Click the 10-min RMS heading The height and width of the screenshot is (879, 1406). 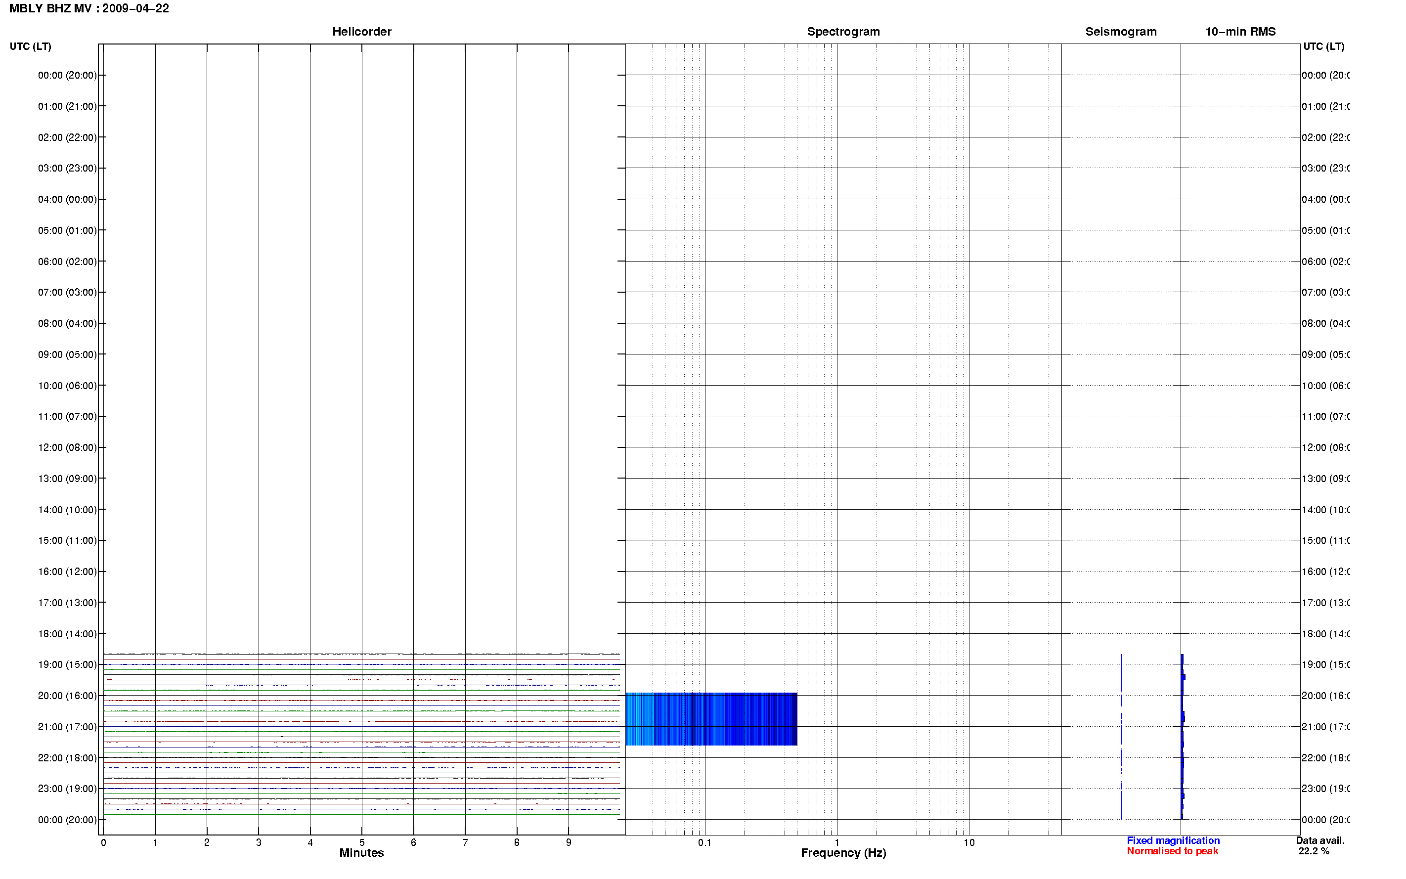coord(1240,32)
